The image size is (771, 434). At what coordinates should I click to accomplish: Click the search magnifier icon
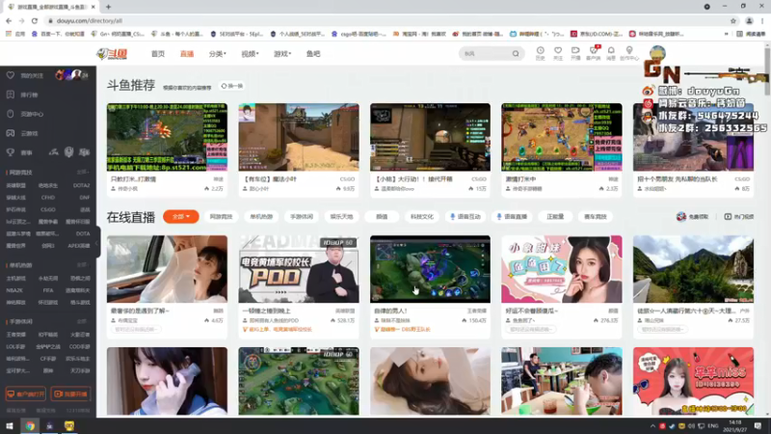pyautogui.click(x=516, y=54)
